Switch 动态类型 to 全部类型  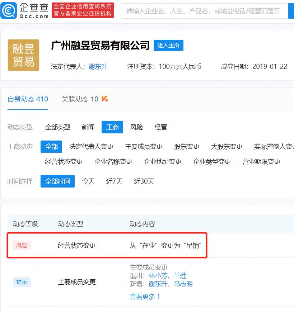(57, 127)
